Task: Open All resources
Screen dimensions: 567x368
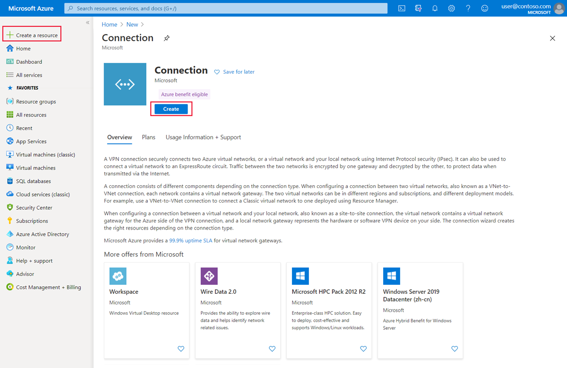Action: pyautogui.click(x=26, y=115)
